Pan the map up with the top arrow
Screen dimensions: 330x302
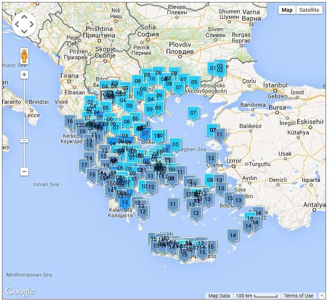(24, 17)
